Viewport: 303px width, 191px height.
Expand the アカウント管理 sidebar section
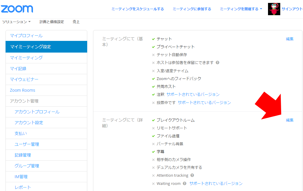24,101
